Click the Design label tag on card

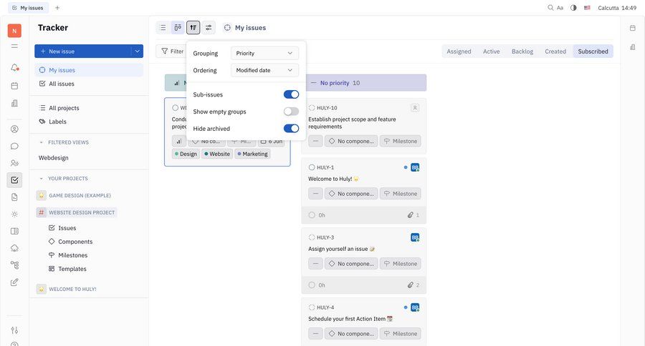pos(186,154)
